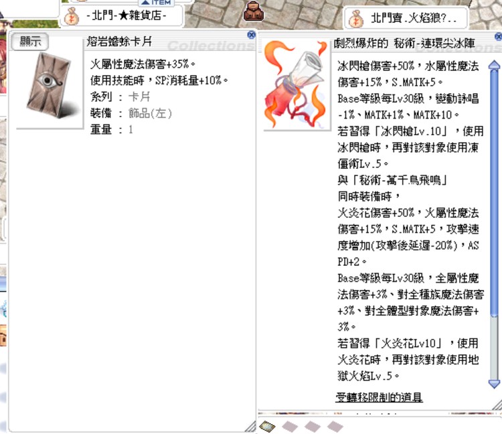Viewport: 502px width, 434px height.
Task: Click the flaming scroll item image
Action: (x=295, y=84)
